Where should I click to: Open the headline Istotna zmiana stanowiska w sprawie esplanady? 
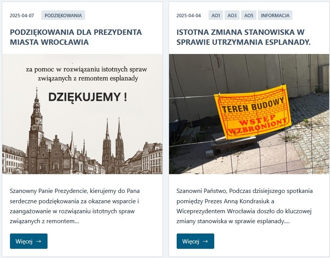pyautogui.click(x=243, y=37)
